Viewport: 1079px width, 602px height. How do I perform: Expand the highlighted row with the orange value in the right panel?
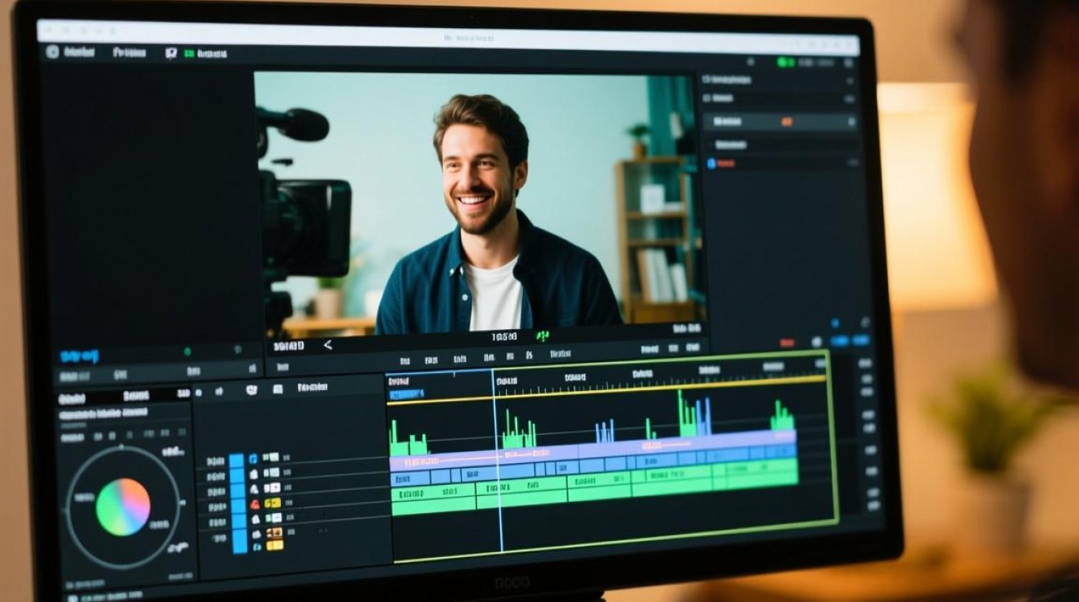pyautogui.click(x=779, y=121)
